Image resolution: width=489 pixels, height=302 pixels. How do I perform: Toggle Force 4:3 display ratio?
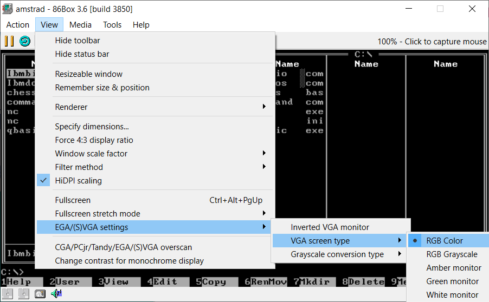pyautogui.click(x=155, y=140)
